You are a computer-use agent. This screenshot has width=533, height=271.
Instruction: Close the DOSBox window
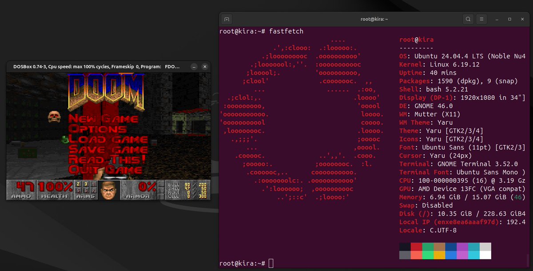coord(205,67)
